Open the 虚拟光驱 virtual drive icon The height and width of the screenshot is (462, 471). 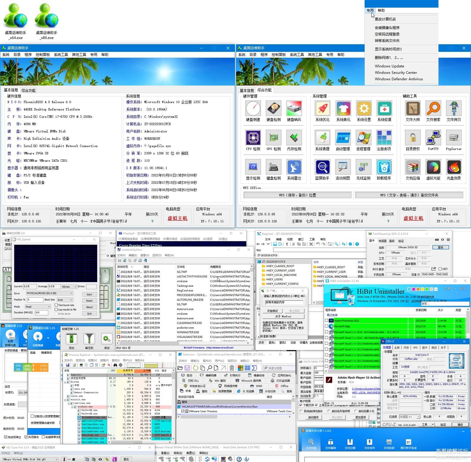[433, 167]
